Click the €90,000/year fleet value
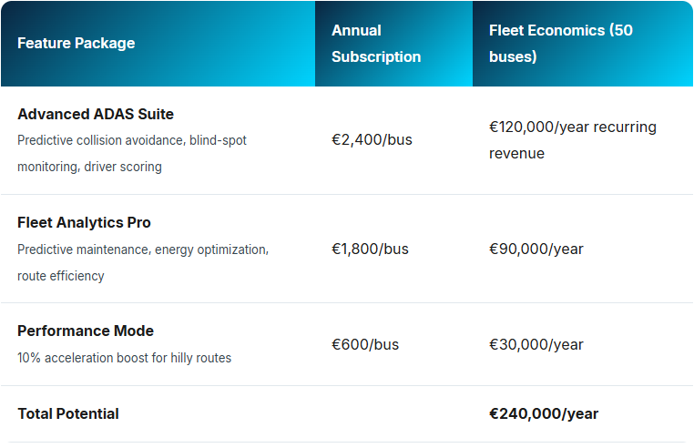This screenshot has height=448, width=694. click(x=536, y=249)
